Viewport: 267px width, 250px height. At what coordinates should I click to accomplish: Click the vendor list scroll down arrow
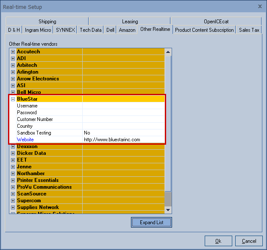tap(168, 210)
